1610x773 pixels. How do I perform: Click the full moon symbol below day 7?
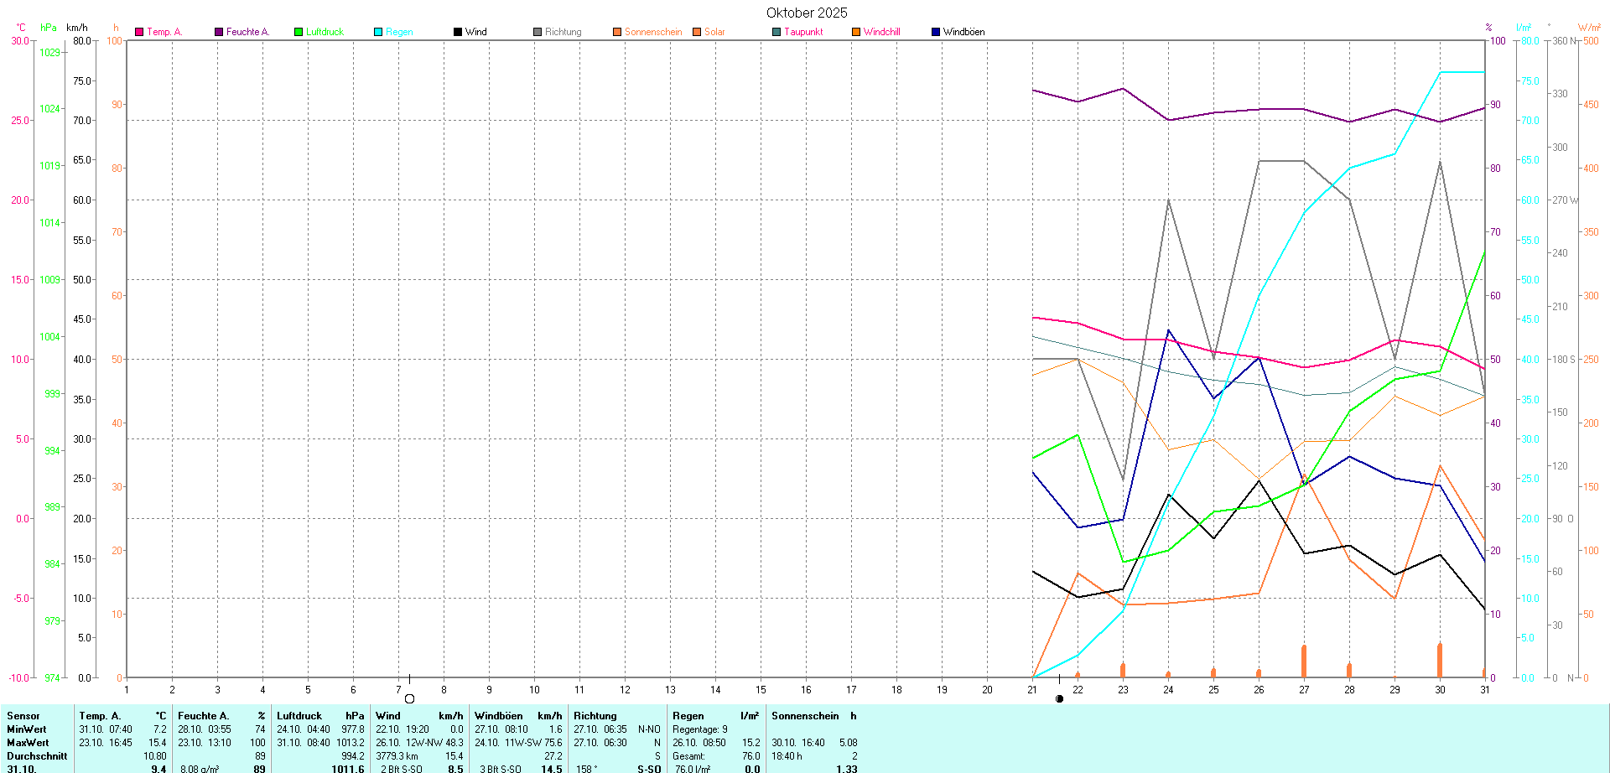click(409, 698)
